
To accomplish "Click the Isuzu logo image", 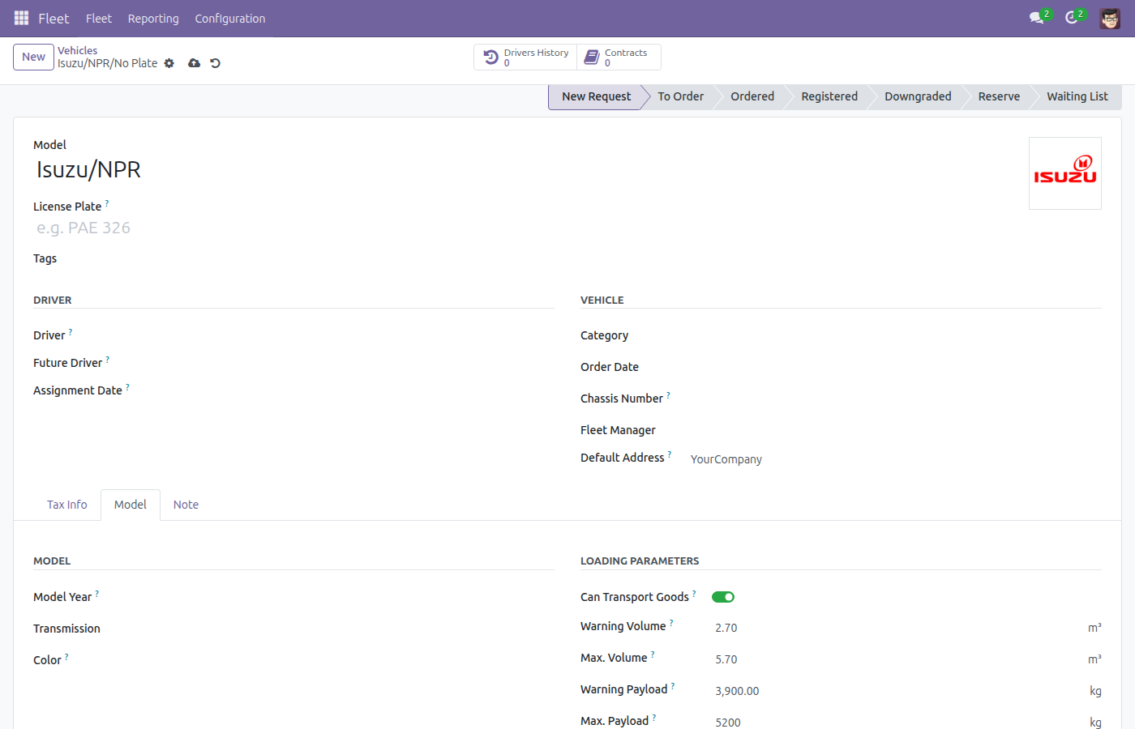I will tap(1065, 173).
